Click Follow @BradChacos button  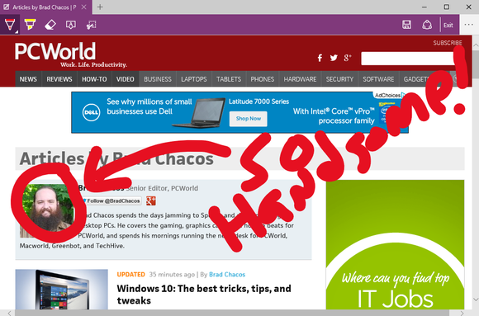[111, 200]
